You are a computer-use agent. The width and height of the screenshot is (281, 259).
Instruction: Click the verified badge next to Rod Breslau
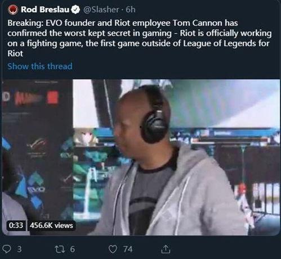point(75,10)
